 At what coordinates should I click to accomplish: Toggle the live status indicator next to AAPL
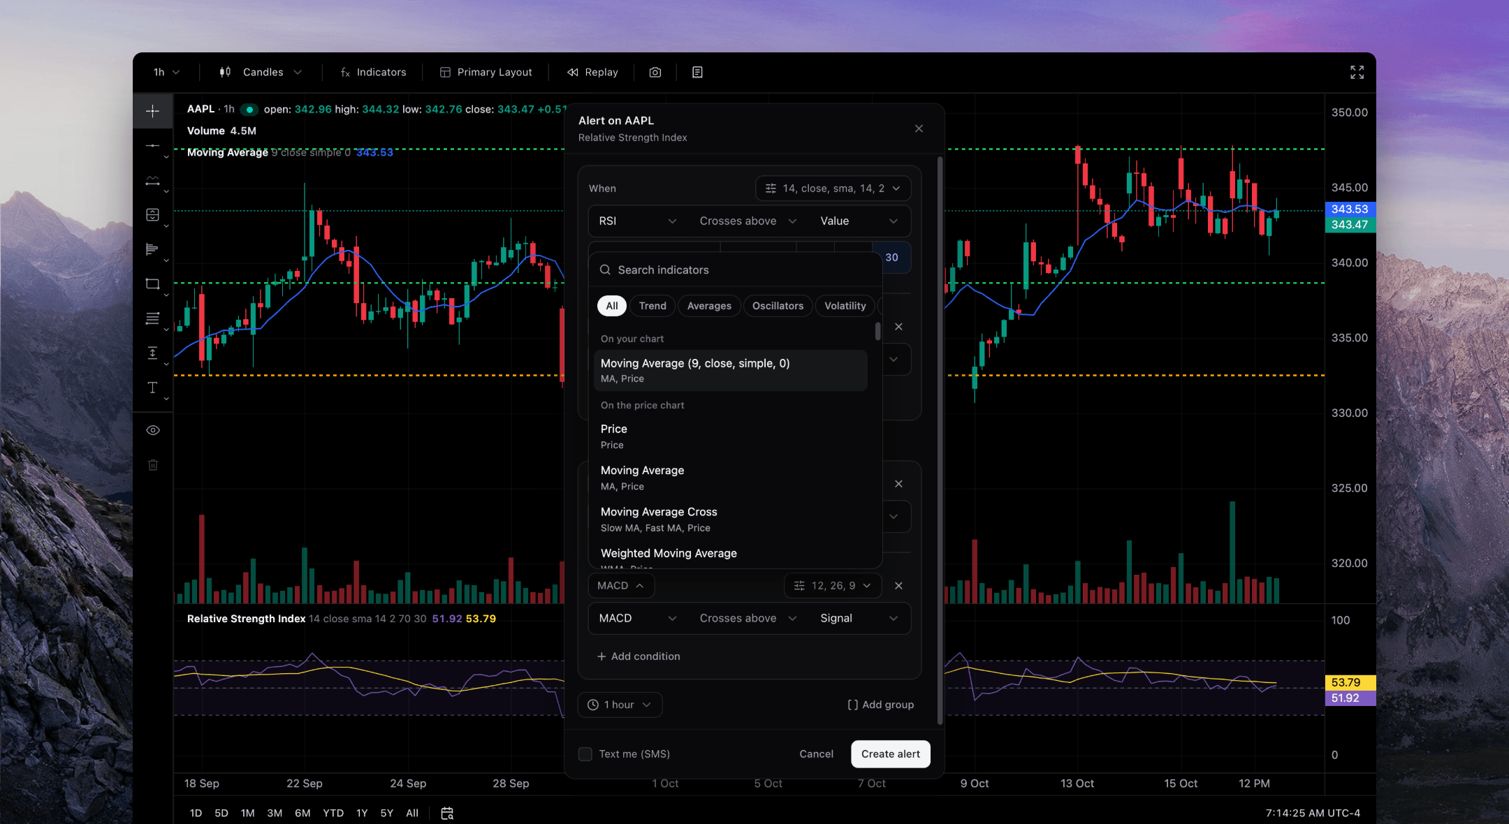click(249, 109)
